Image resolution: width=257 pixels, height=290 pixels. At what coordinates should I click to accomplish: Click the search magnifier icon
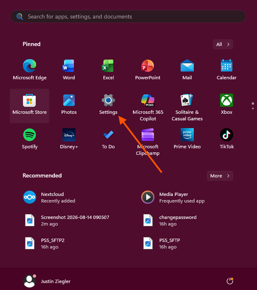(x=20, y=16)
